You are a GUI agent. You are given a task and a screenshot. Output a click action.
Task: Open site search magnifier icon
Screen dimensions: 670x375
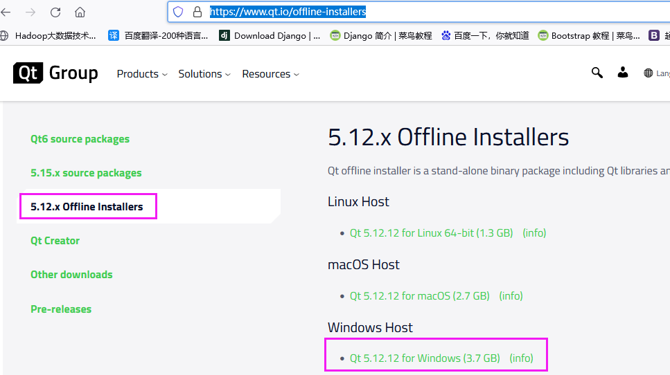tap(597, 73)
